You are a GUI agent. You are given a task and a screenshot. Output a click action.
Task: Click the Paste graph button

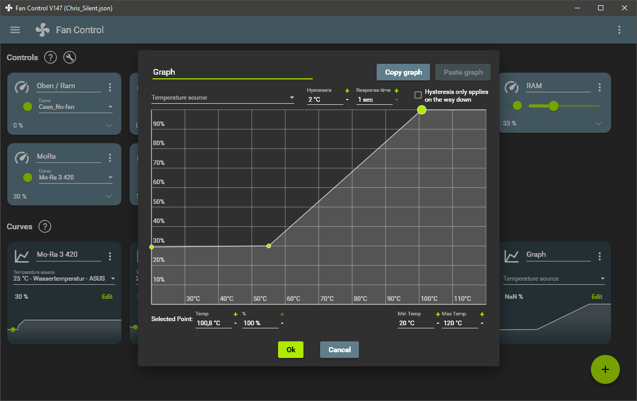463,72
